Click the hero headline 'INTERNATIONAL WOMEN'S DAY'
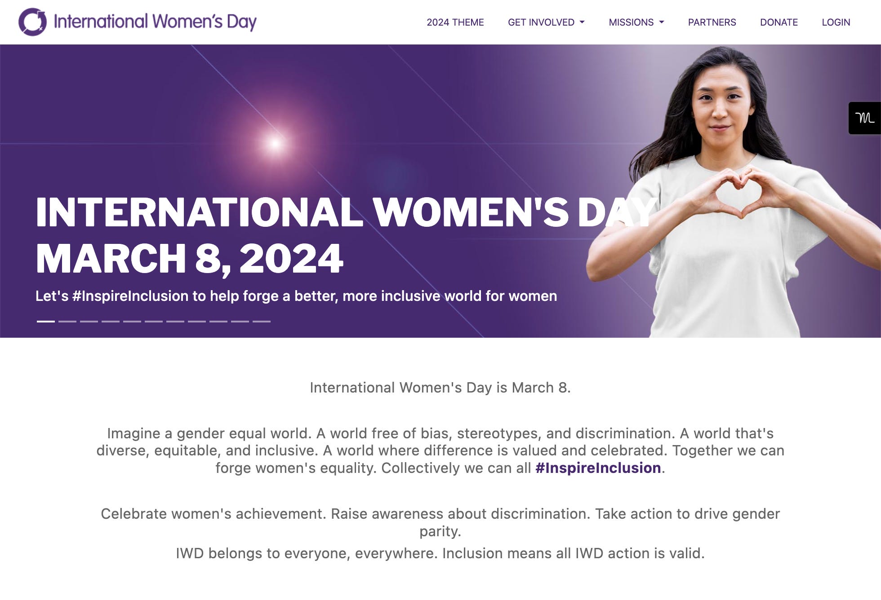 (x=346, y=212)
